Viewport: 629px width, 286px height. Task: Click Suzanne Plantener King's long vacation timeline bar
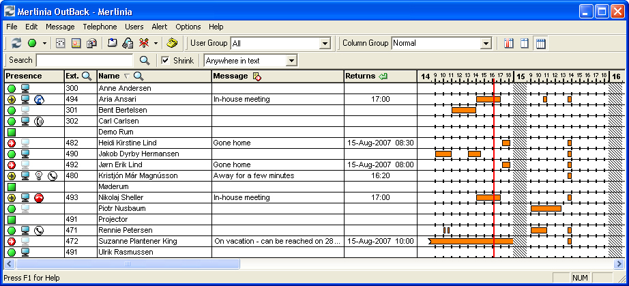click(471, 241)
